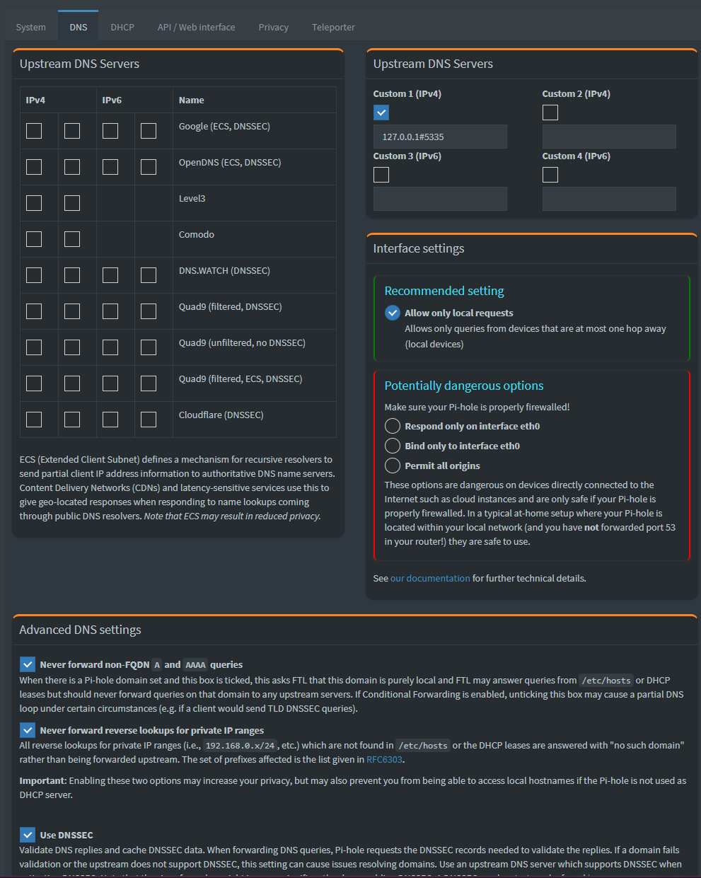Check OpenDNS secondary IPv6 server box
The width and height of the screenshot is (701, 878).
click(149, 167)
